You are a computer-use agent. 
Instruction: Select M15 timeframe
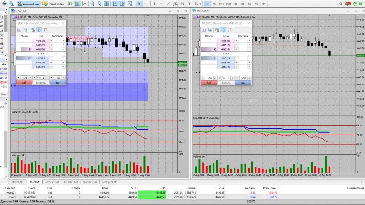[221, 4]
